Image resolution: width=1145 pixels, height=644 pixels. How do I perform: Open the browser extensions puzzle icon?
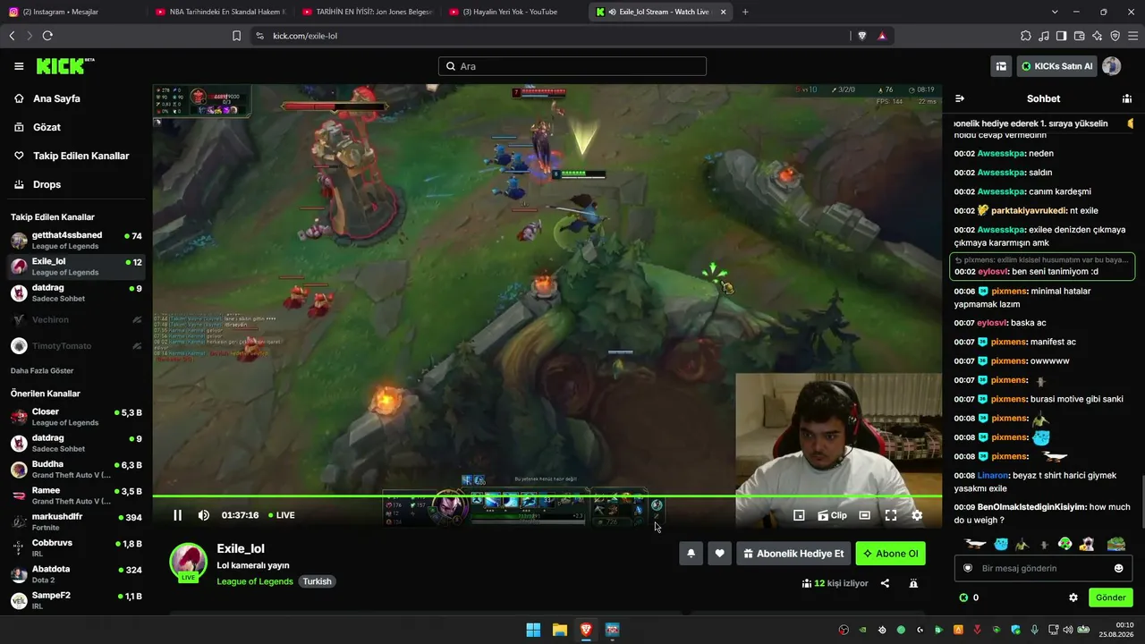[1025, 36]
